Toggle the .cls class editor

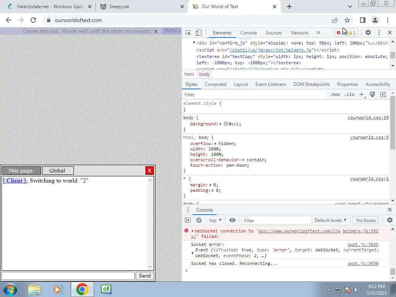click(349, 94)
